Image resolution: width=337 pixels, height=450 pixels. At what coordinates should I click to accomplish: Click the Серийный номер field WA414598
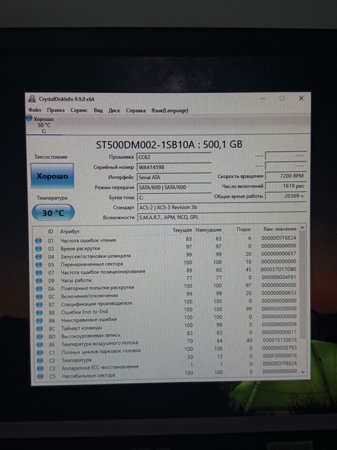(174, 167)
